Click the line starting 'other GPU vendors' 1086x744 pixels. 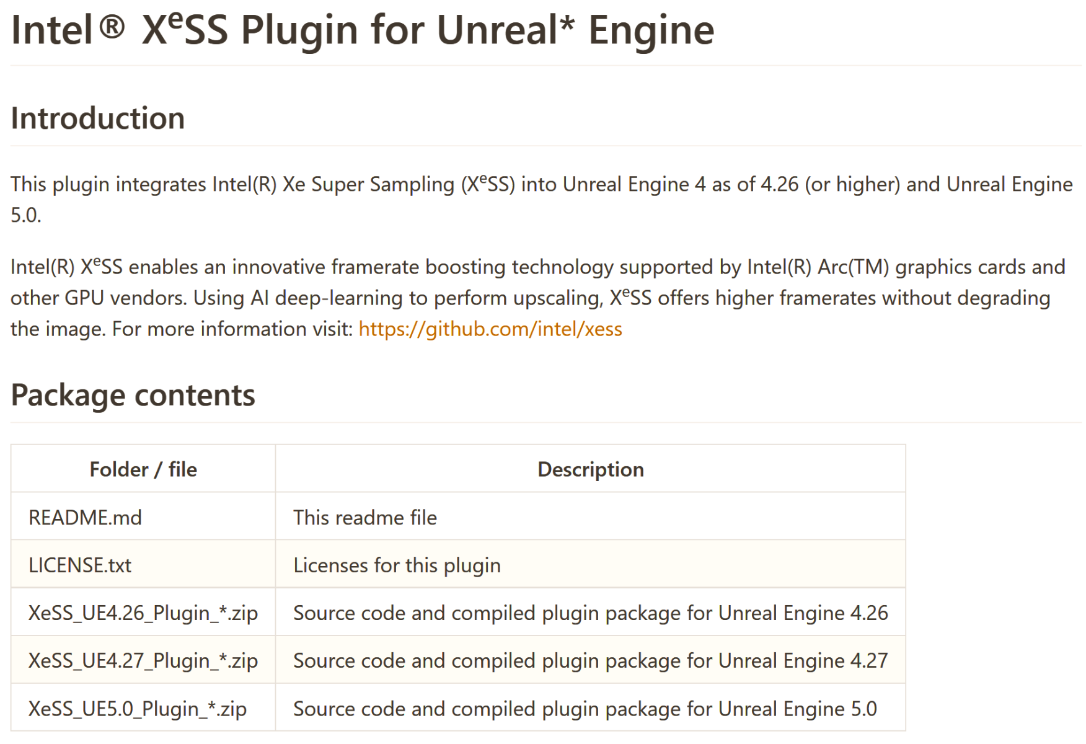point(530,298)
